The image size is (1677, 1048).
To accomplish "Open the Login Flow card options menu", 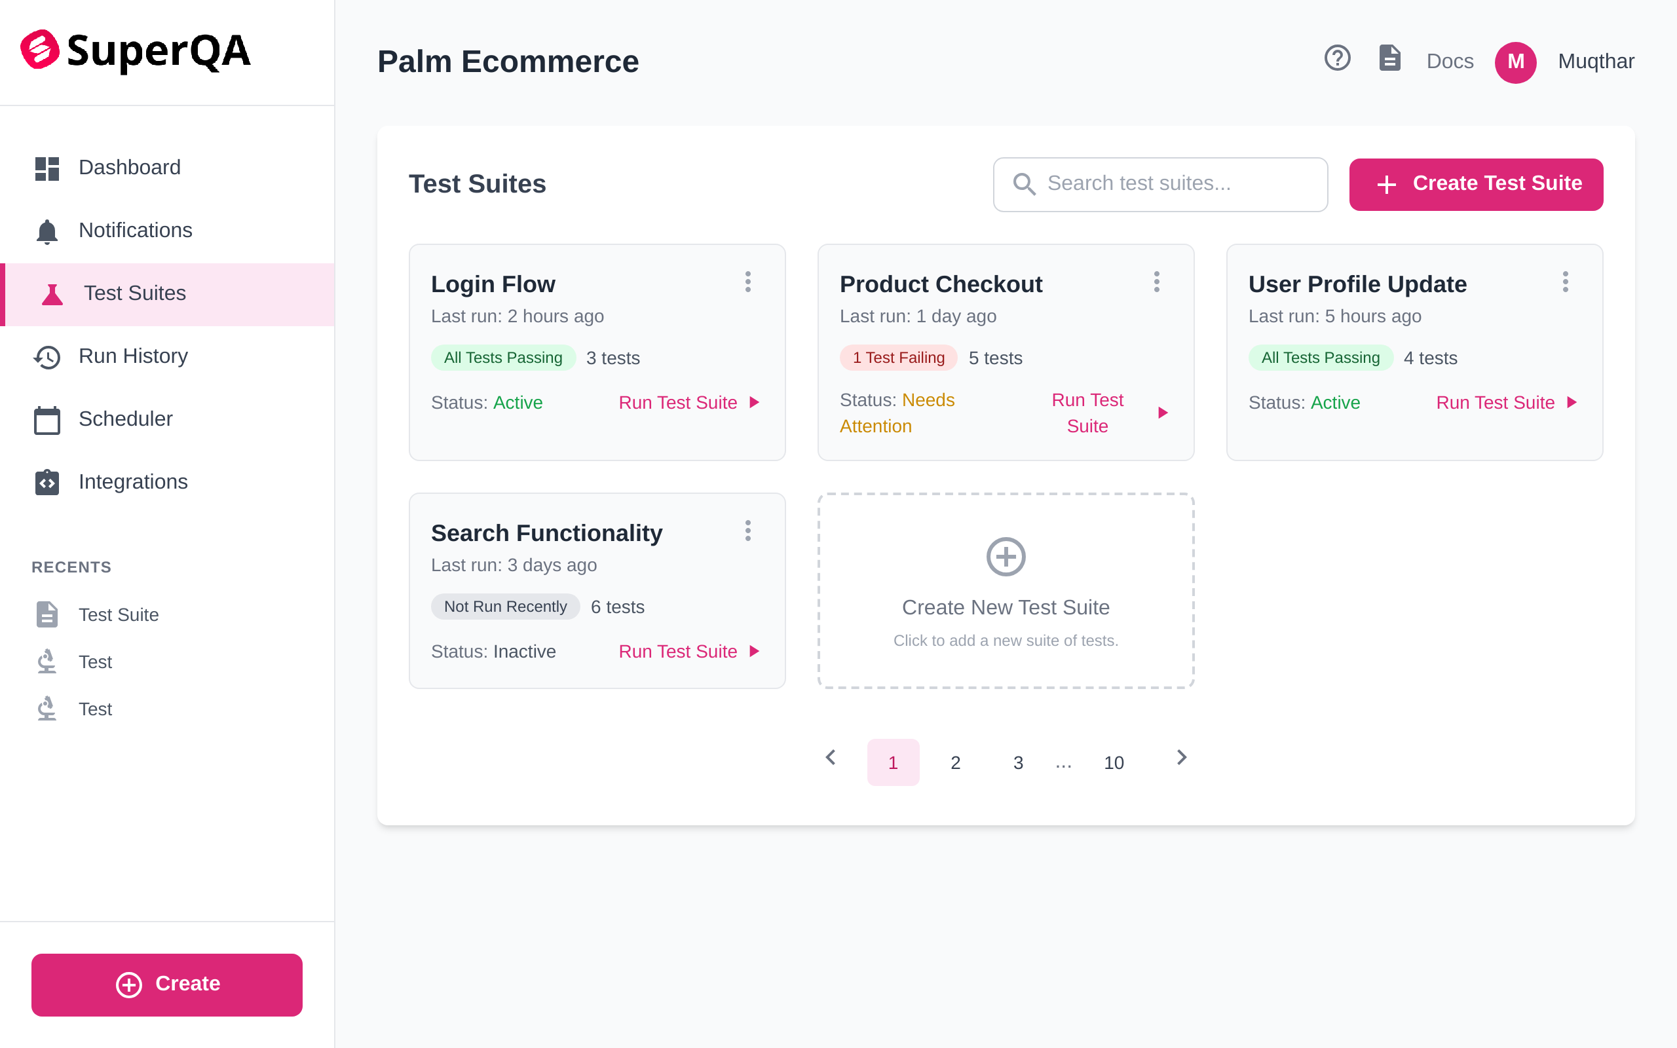I will click(x=748, y=282).
